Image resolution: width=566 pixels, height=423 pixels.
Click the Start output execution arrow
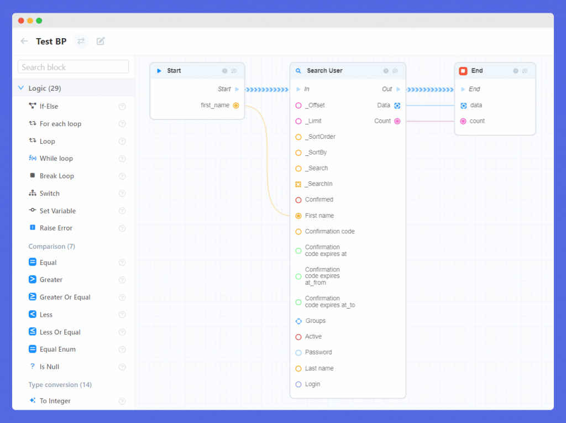pos(237,89)
